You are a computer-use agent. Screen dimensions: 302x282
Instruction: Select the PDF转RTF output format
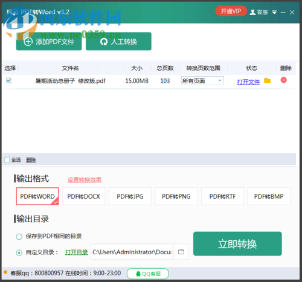(222, 196)
